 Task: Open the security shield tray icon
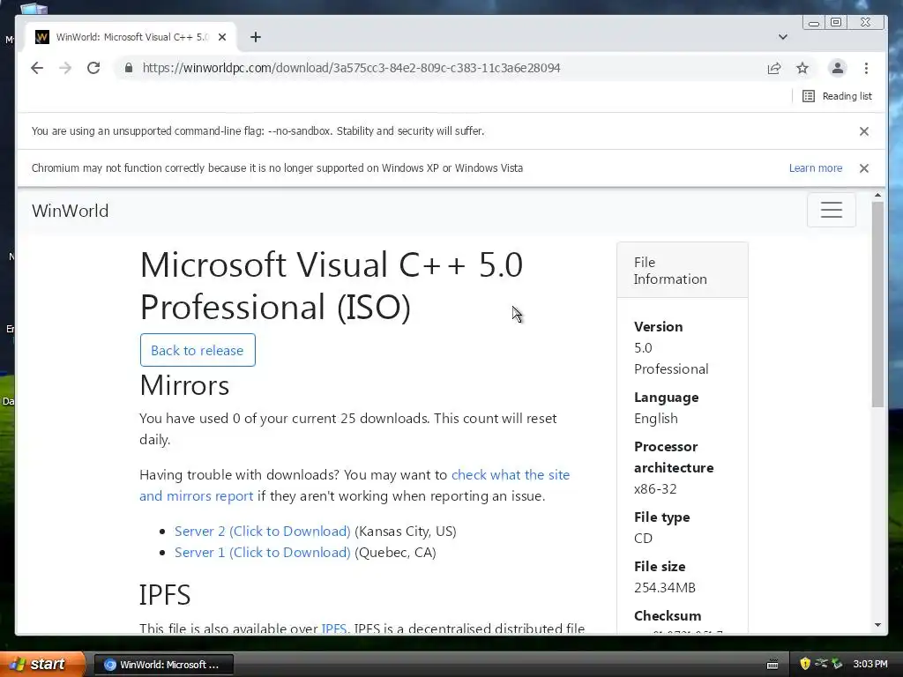pyautogui.click(x=805, y=664)
